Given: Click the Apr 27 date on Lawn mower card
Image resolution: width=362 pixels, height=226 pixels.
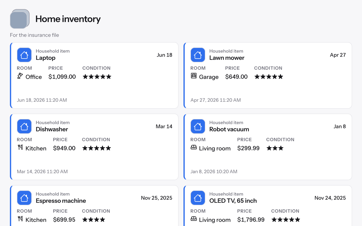Looking at the screenshot, I should (x=338, y=55).
